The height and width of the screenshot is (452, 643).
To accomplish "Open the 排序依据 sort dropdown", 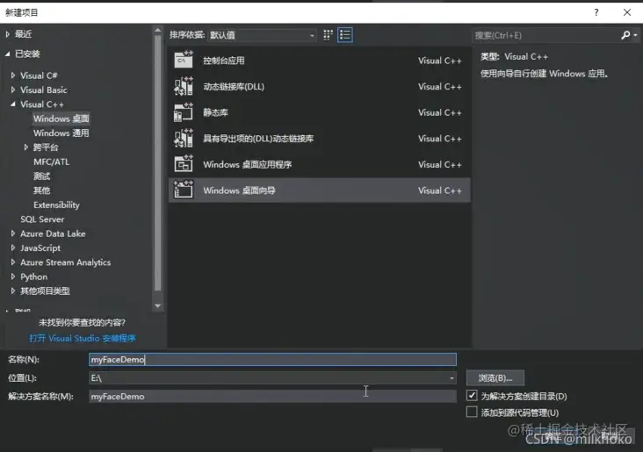I will click(x=262, y=35).
